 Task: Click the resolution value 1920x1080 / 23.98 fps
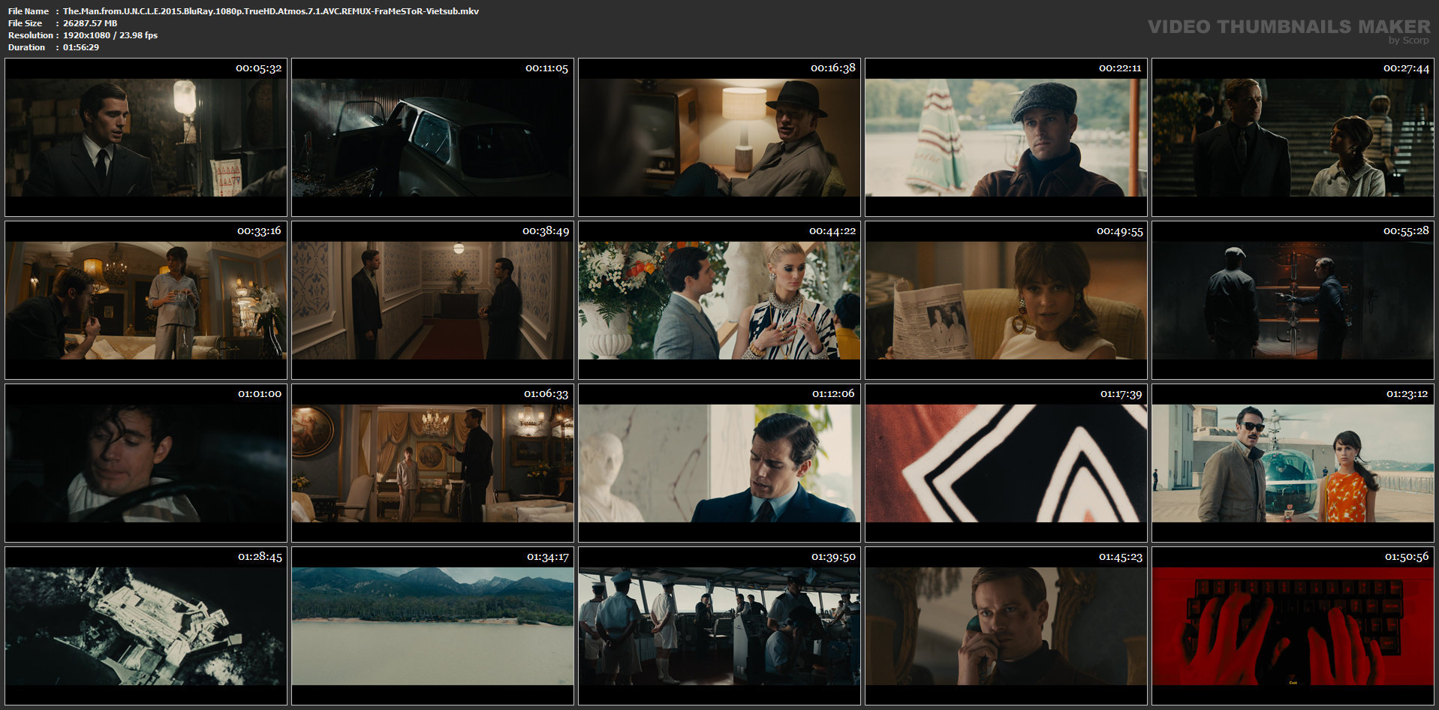tap(110, 35)
